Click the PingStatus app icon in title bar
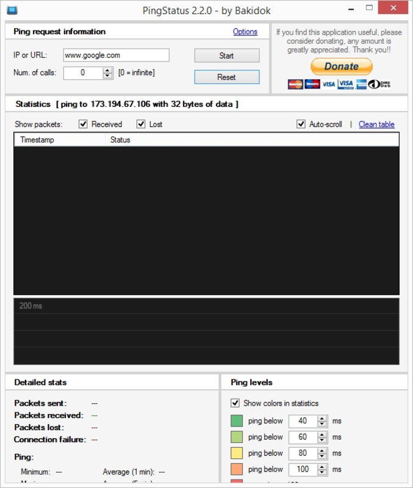Screen dimensions: 413x488 click(12, 10)
